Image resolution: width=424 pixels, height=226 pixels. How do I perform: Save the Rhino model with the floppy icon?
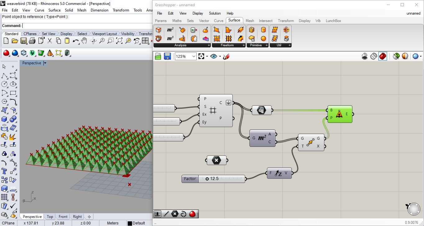(23, 41)
